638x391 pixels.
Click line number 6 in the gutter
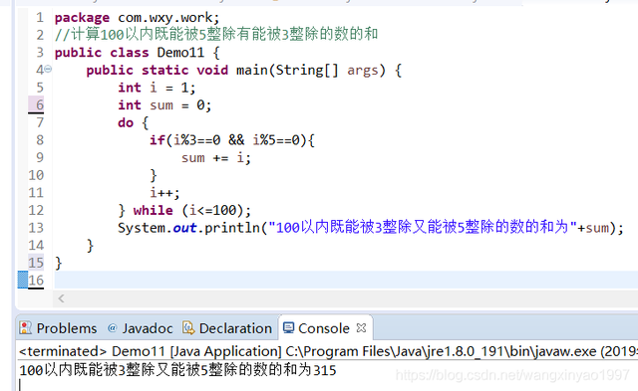click(x=40, y=104)
